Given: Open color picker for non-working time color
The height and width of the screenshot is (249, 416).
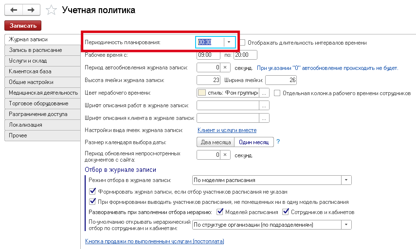Looking at the screenshot, I should pyautogui.click(x=264, y=93).
